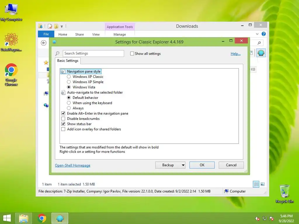Switch to Details view in the Downloads status bar
The width and height of the screenshot is (299, 224).
coord(256,184)
